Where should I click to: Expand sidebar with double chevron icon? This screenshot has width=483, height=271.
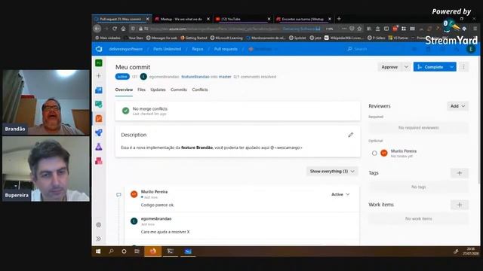99,239
